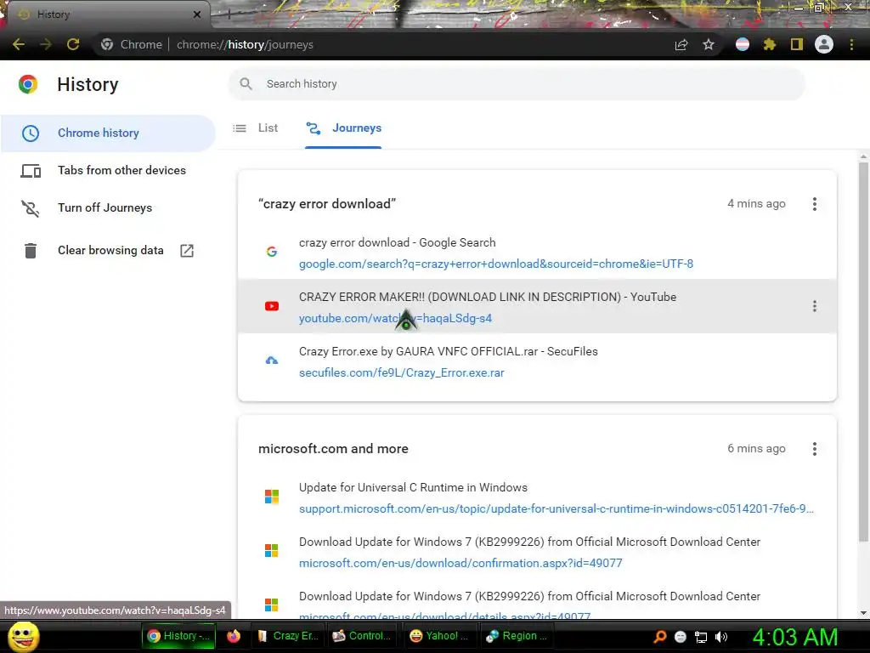Viewport: 870px width, 653px height.
Task: Open the Chrome profile avatar
Action: tap(824, 44)
